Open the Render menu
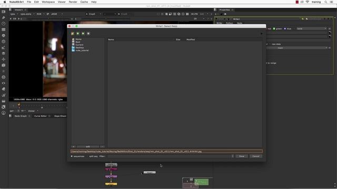Screen dimensions: 337x189 coord(73,2)
